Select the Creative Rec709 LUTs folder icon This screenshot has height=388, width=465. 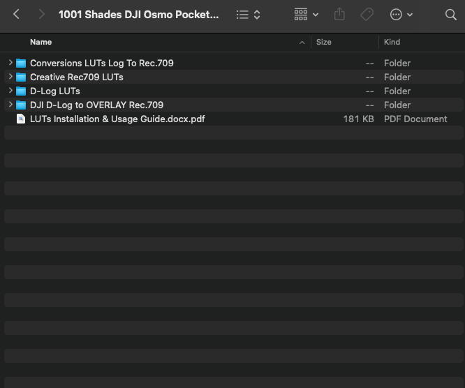coord(21,77)
